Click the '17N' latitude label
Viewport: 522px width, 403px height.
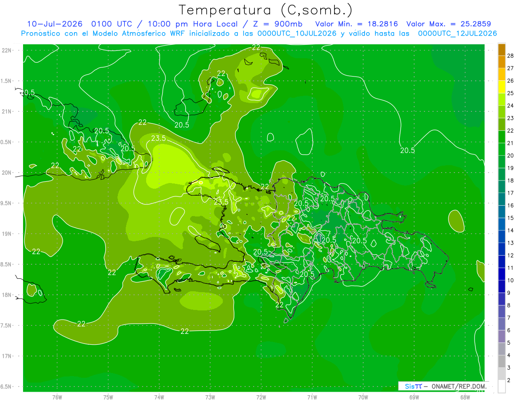(x=7, y=356)
